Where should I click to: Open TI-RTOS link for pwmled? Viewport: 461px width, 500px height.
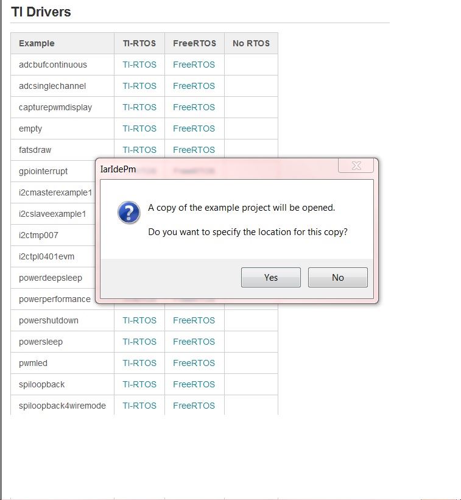point(139,363)
